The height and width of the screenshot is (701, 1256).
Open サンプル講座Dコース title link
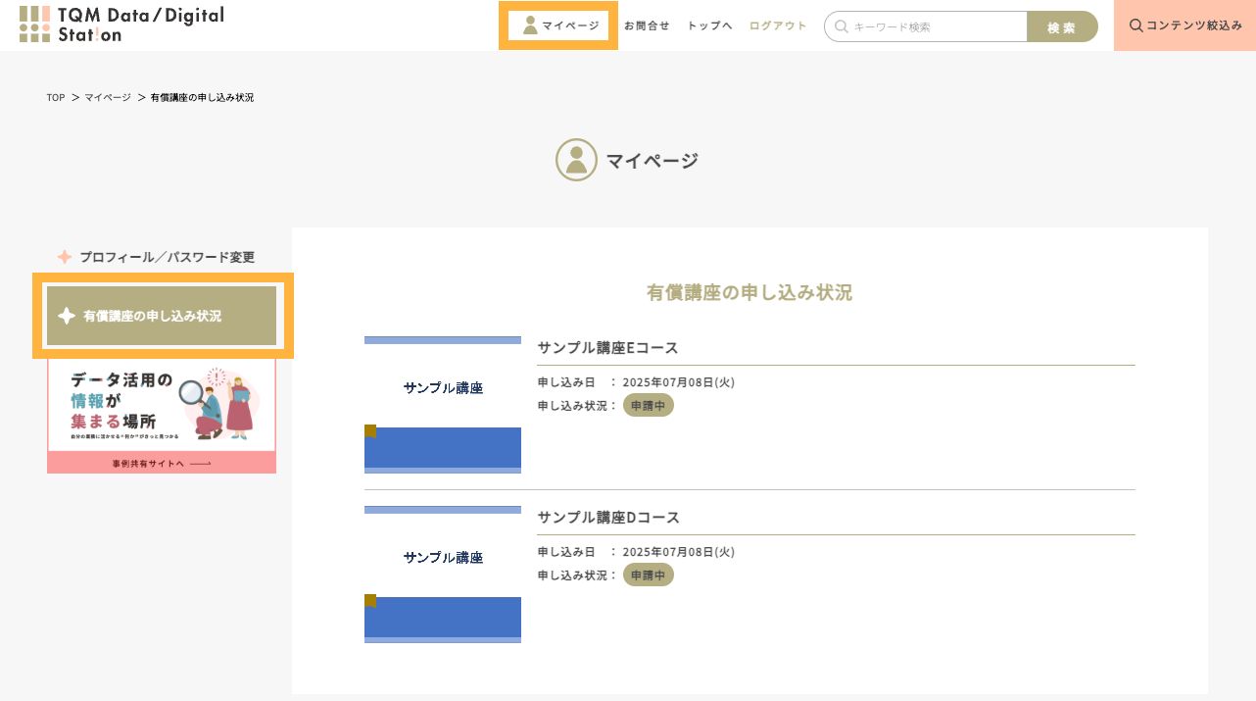[608, 518]
